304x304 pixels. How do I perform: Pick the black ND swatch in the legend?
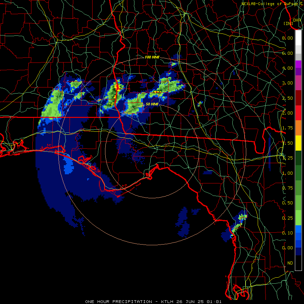tap(298, 263)
